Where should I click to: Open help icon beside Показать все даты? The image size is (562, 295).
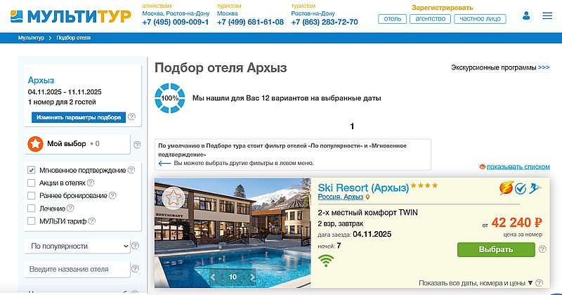[x=539, y=283]
